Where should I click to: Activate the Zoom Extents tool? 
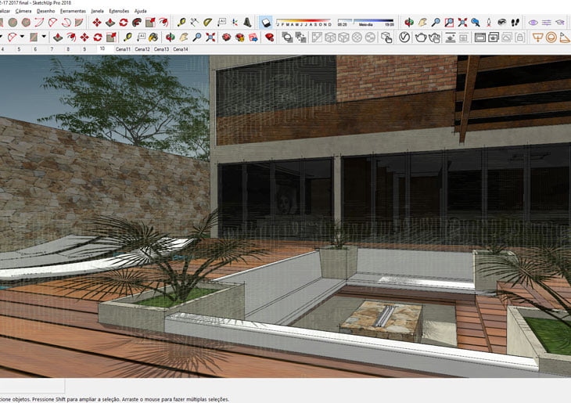(462, 23)
